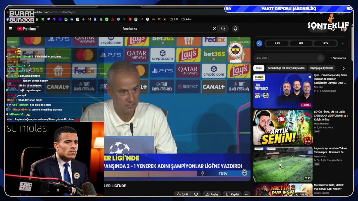358x201 pixels.
Task: Click the 15.7K vidIQ stat pill
Action: pyautogui.click(x=325, y=43)
